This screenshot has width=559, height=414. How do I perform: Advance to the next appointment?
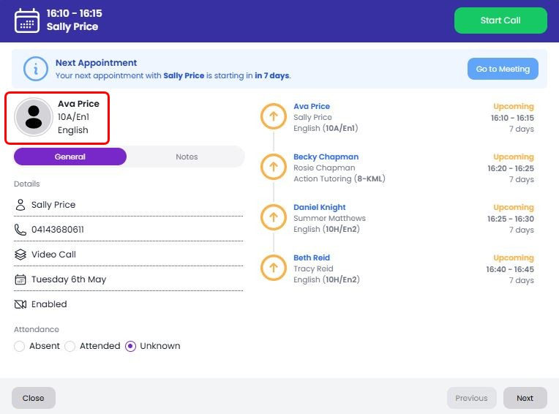(525, 398)
